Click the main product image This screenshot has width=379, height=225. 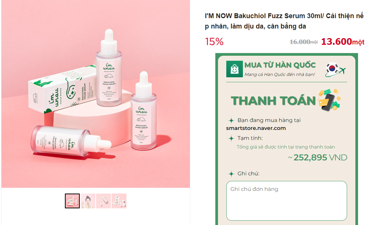95,94
